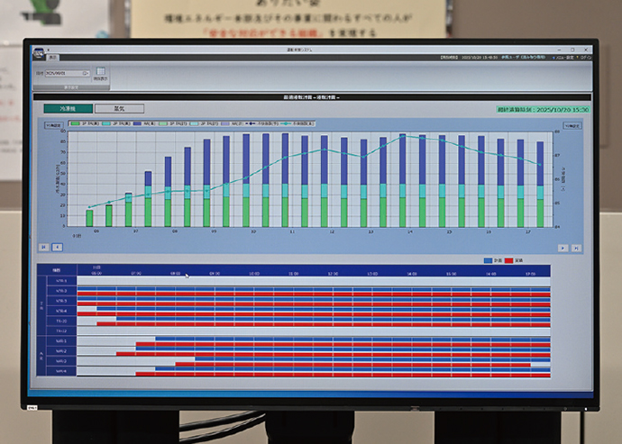Jump to first page of chart
Viewport: 622px width, 444px height.
tap(44, 246)
